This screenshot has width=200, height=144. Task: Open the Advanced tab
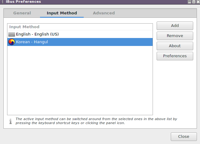tap(104, 13)
